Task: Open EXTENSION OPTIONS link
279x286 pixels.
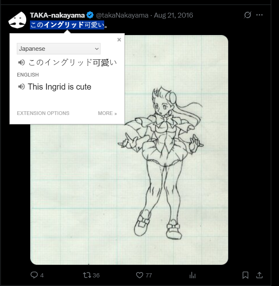Action: (x=43, y=113)
